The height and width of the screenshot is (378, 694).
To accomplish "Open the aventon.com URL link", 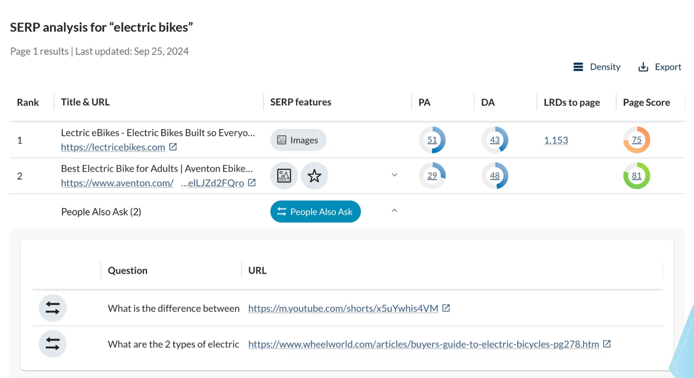I will point(117,182).
